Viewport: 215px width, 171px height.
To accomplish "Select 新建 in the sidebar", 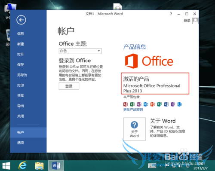I will [21, 44].
